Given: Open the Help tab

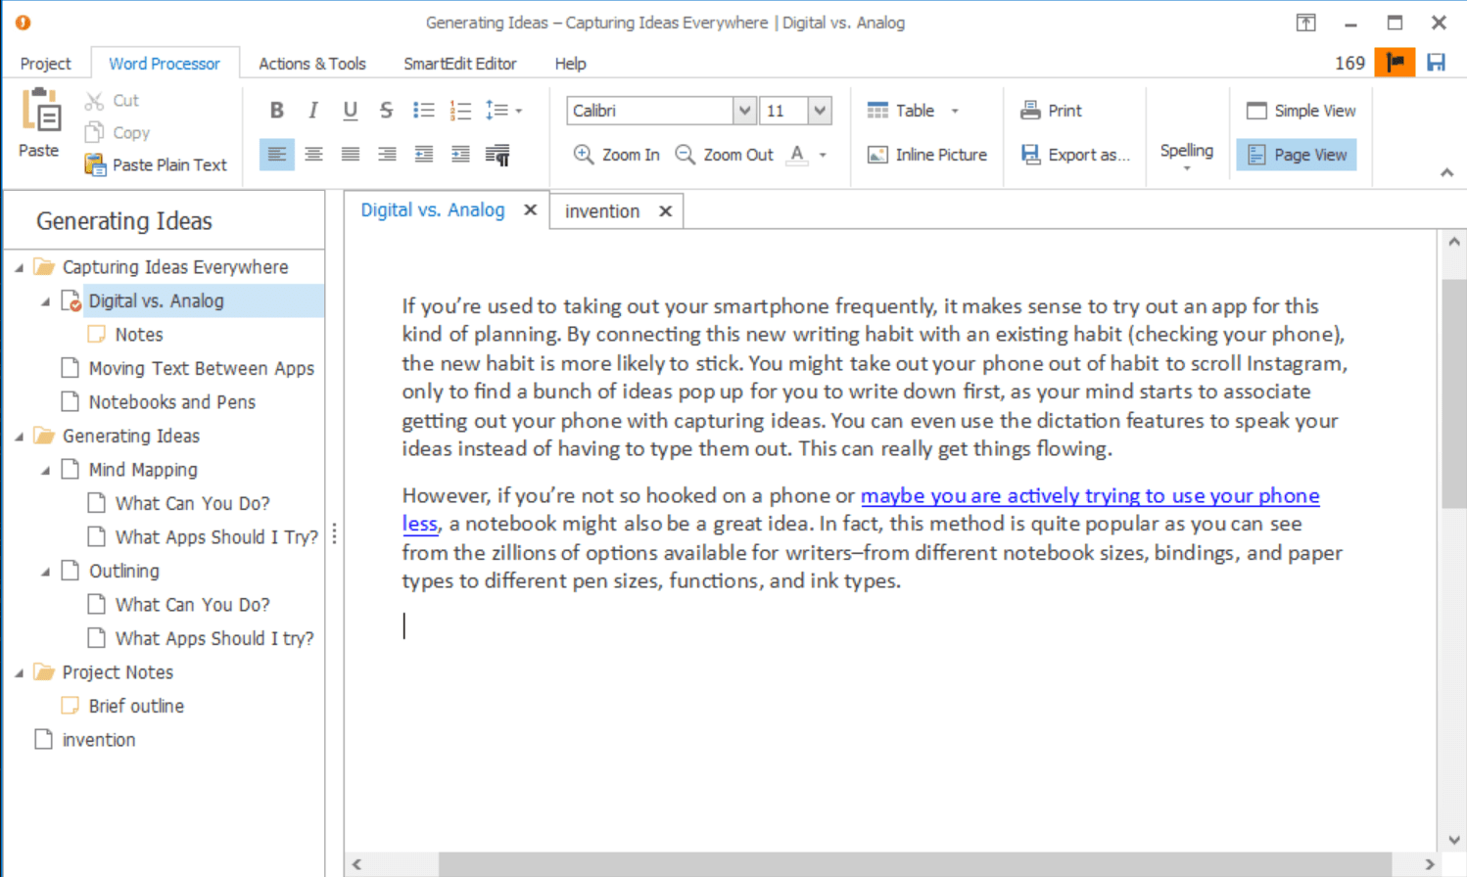Looking at the screenshot, I should (571, 64).
